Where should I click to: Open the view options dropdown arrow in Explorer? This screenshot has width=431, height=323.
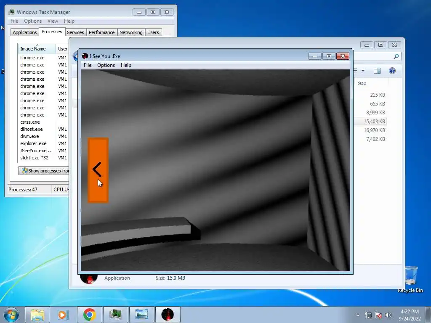click(363, 71)
